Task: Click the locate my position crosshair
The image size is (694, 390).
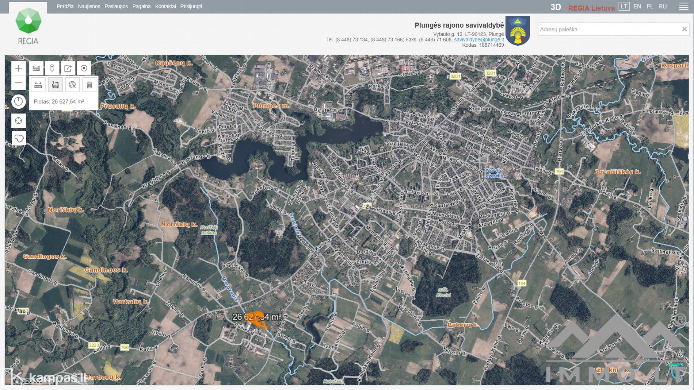Action: click(x=19, y=121)
